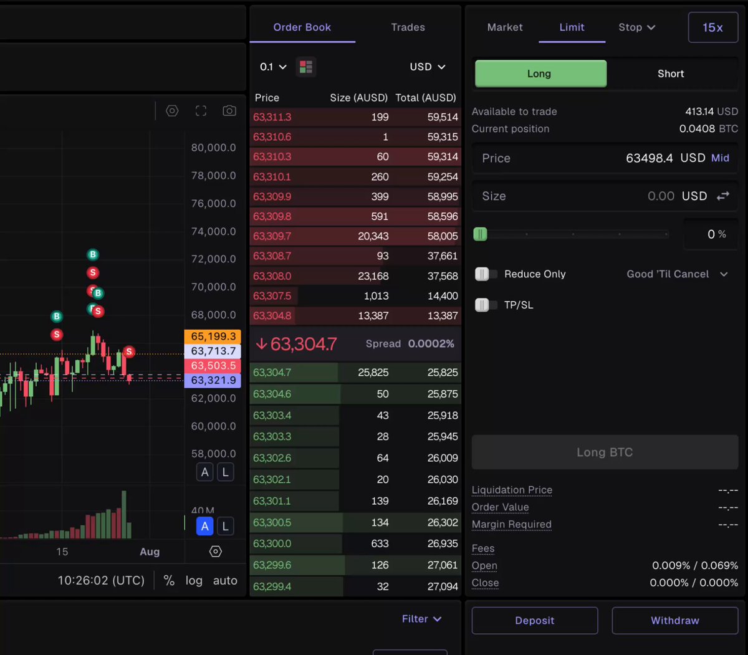Open the USD denomination dropdown in order book
This screenshot has height=655, width=748.
(428, 67)
